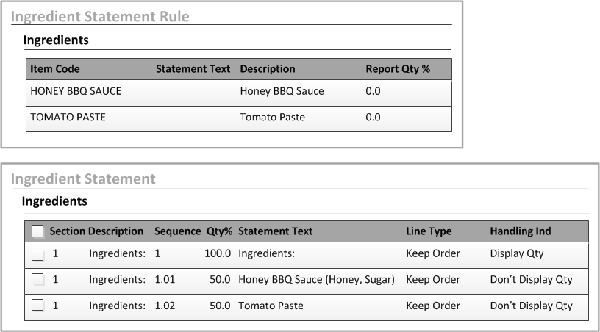
Task: Click the Statement Text header in rule table
Action: pyautogui.click(x=193, y=69)
